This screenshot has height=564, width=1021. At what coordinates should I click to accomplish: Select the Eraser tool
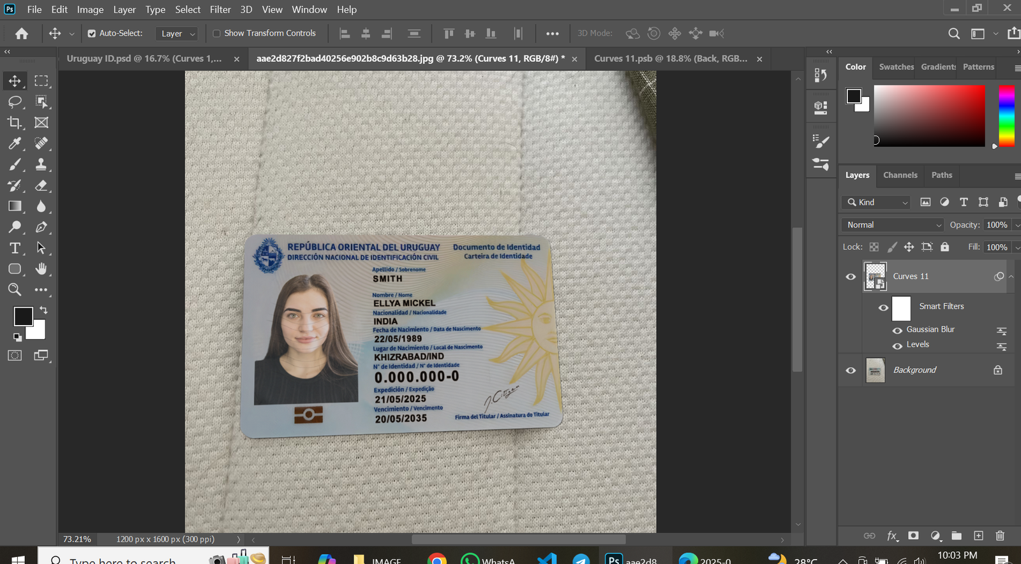[41, 185]
